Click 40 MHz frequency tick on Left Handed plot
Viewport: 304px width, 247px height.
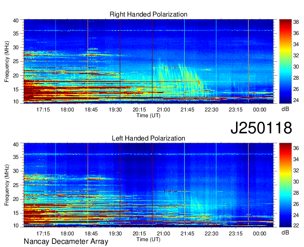coord(16,145)
